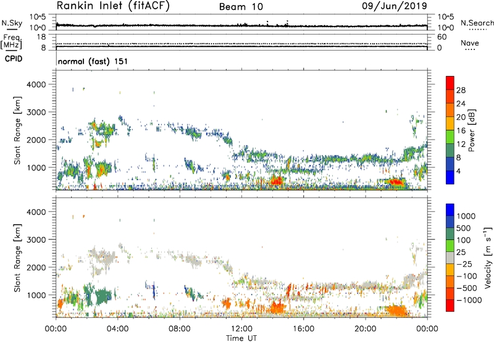Click the '28' power colorbar tick label
This screenshot has height=342, width=494.
pyautogui.click(x=461, y=90)
